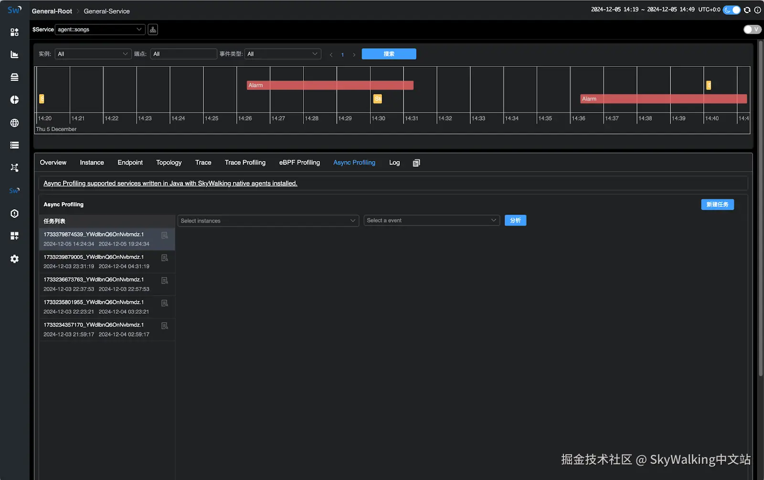Open the Select instances dropdown
This screenshot has height=480, width=764.
click(x=268, y=221)
